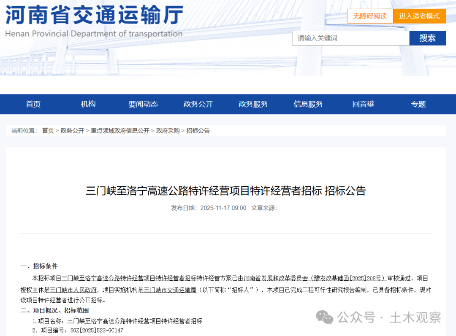The image size is (456, 336).
Task: Open the 首页 navigation tab
Action: [33, 104]
